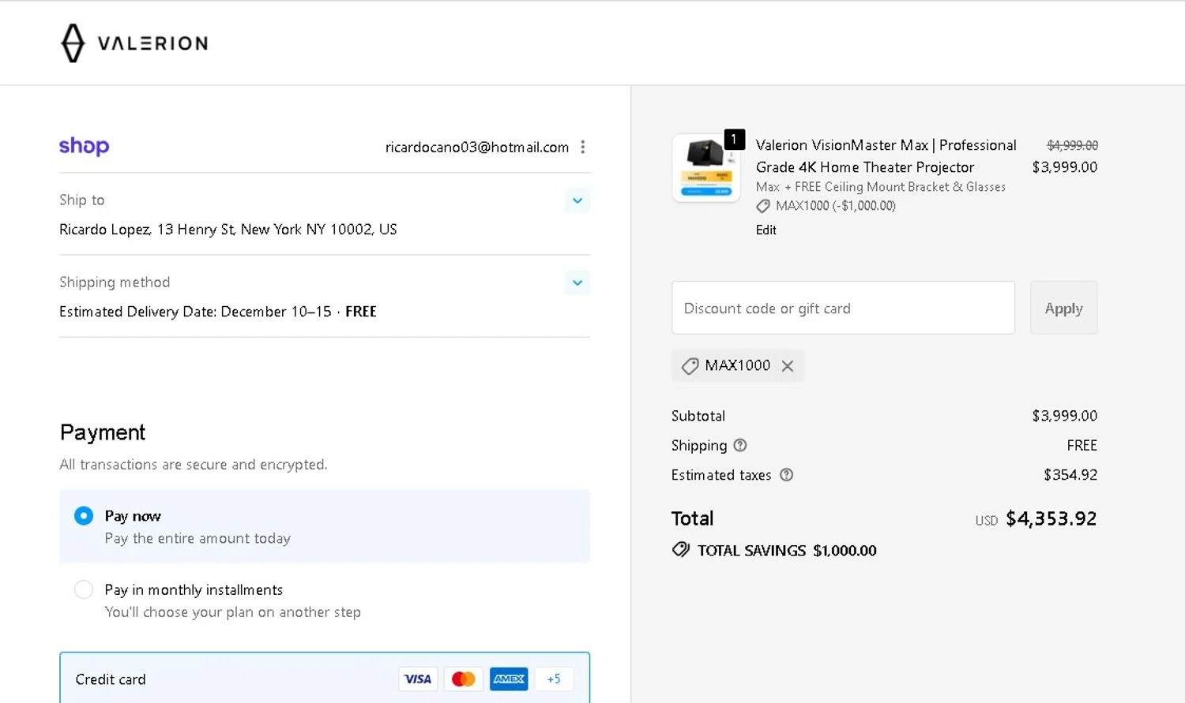Image resolution: width=1185 pixels, height=703 pixels.
Task: Expand the Shipping method section
Action: [577, 282]
